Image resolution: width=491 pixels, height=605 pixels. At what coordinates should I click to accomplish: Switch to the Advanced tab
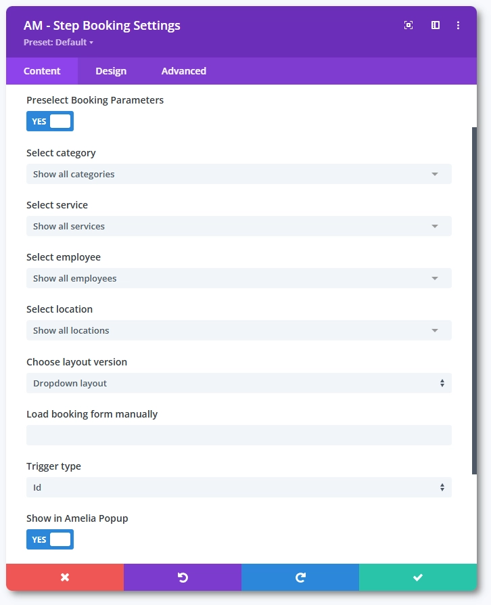[x=184, y=71]
